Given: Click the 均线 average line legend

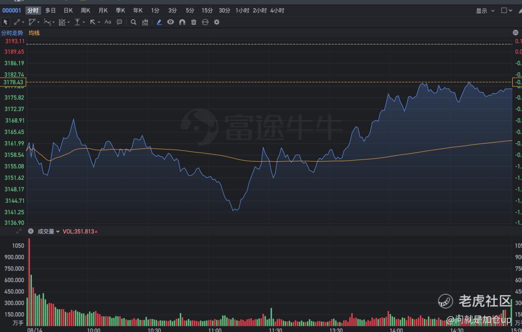Looking at the screenshot, I should 34,33.
